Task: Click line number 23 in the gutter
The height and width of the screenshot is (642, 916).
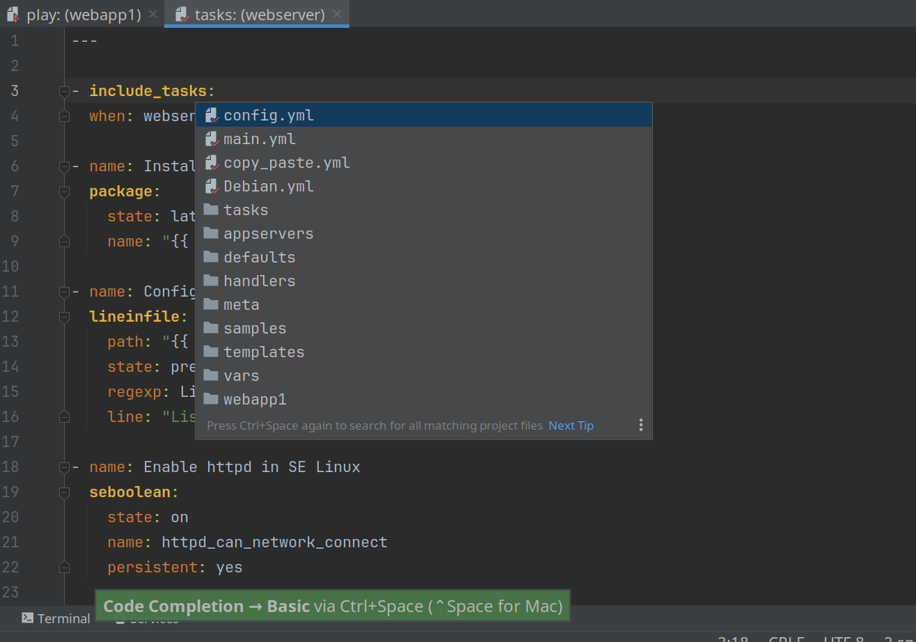Action: [x=10, y=593]
